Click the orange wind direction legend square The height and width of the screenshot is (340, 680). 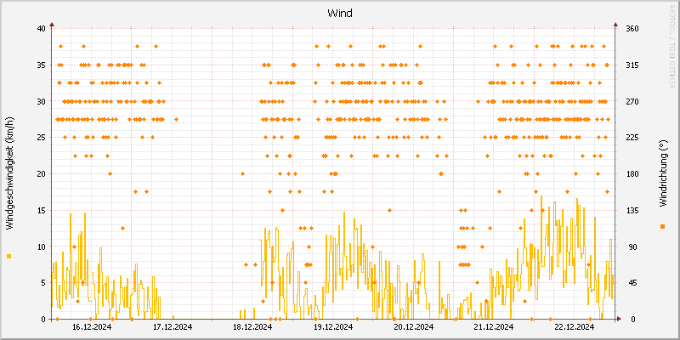(x=662, y=226)
